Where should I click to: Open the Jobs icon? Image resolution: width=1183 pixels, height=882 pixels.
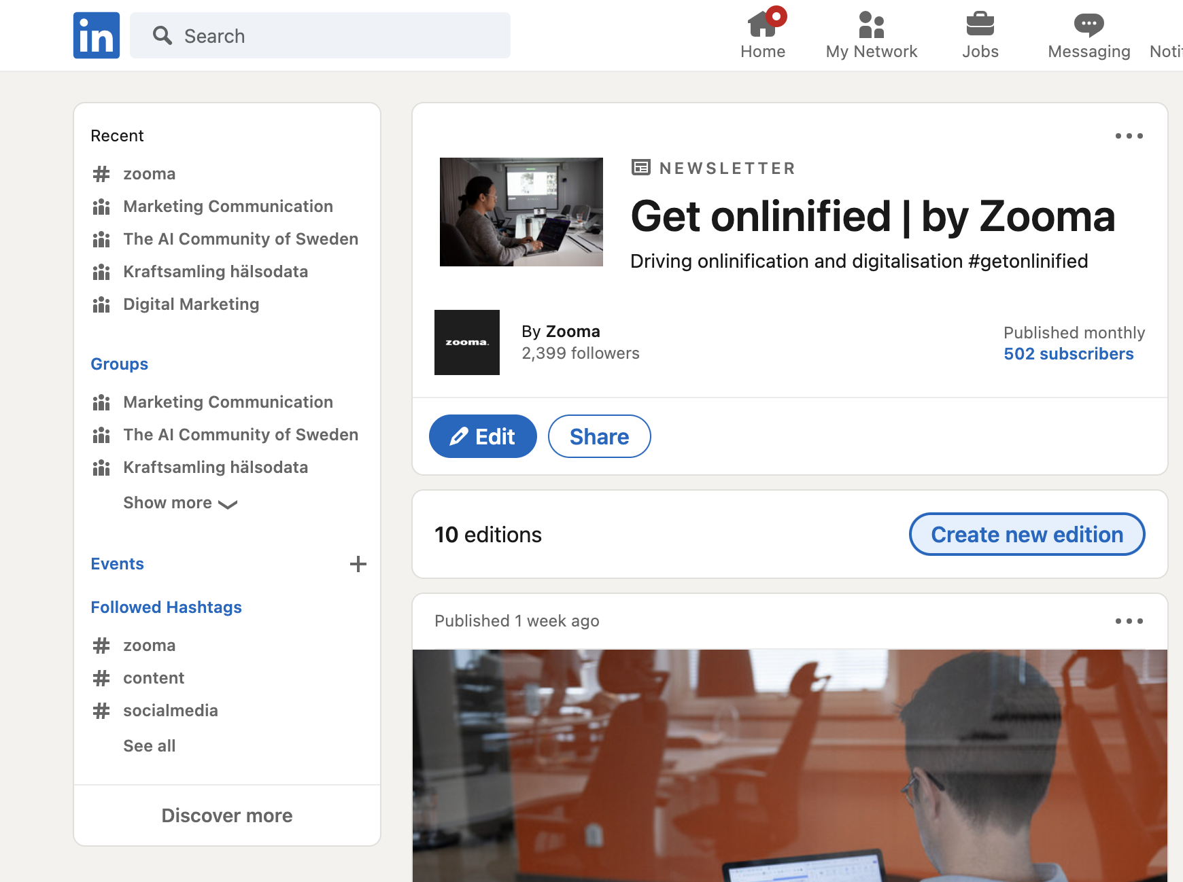pyautogui.click(x=980, y=26)
